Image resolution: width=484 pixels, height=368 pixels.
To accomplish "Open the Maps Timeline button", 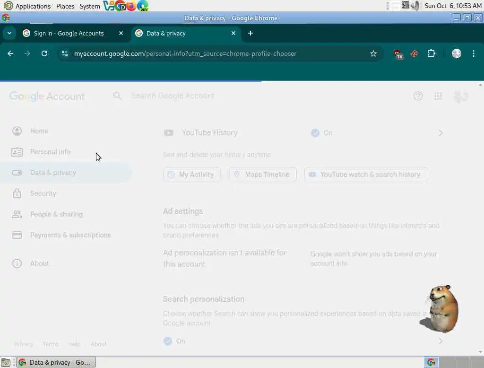I will (263, 175).
